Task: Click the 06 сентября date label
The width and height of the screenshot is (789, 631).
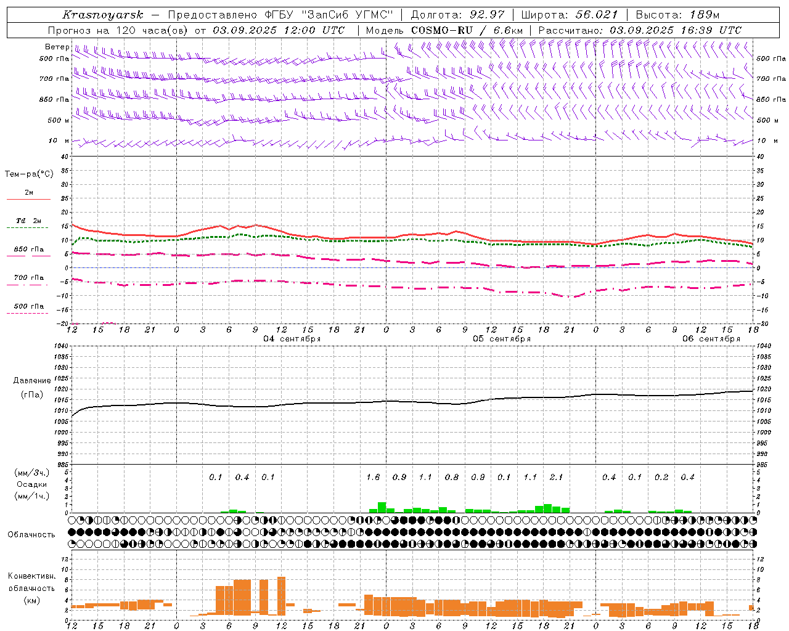Action: (711, 339)
